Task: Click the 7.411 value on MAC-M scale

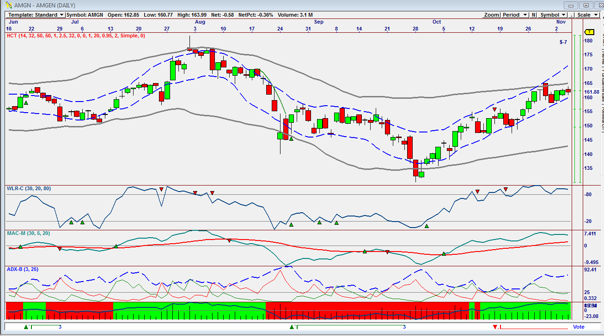Action: [x=591, y=234]
